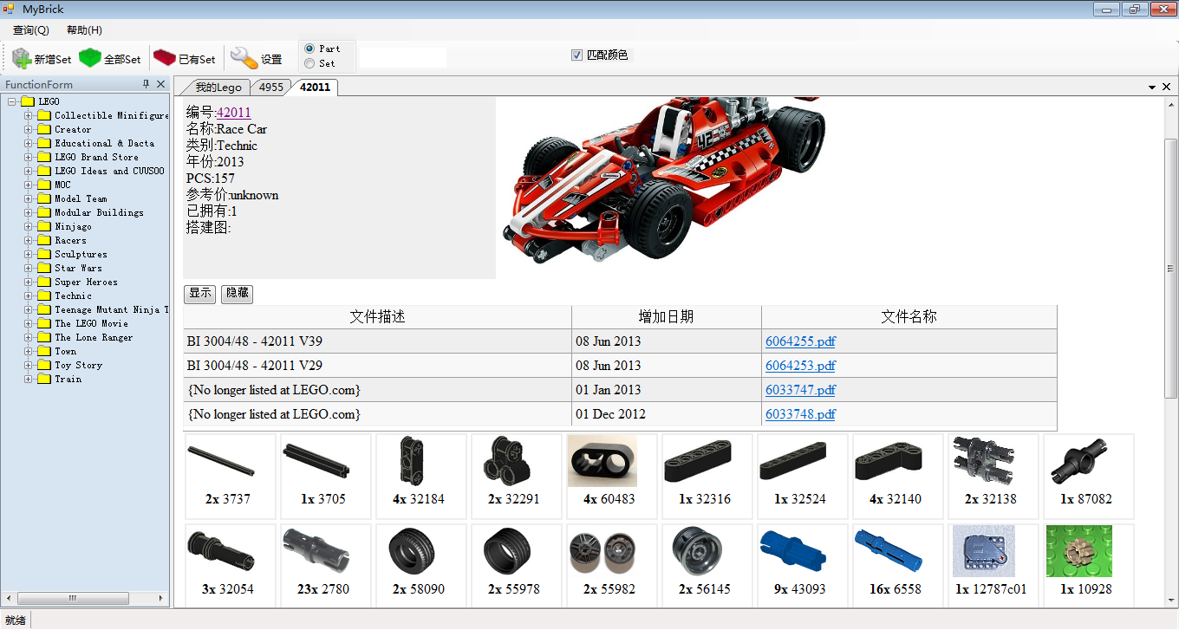
Task: Select the Set radio button
Action: (309, 63)
